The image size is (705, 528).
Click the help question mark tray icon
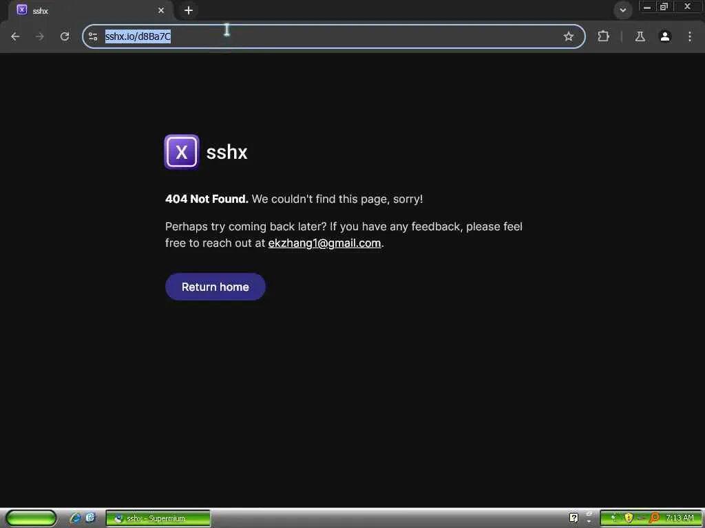574,518
